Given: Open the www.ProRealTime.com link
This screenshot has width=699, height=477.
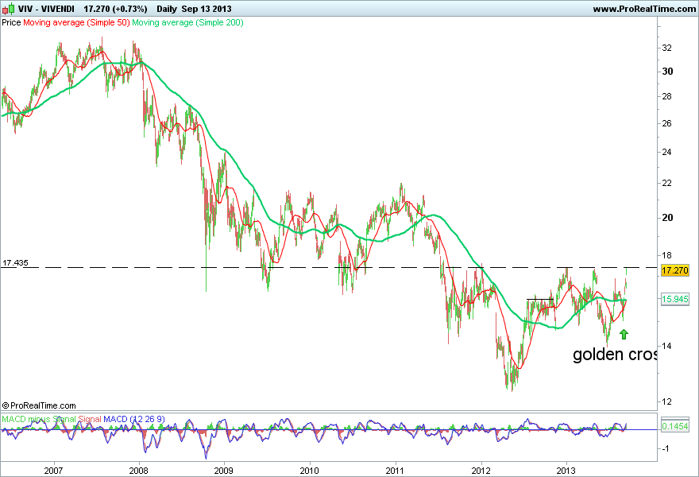Looking at the screenshot, I should [x=644, y=9].
